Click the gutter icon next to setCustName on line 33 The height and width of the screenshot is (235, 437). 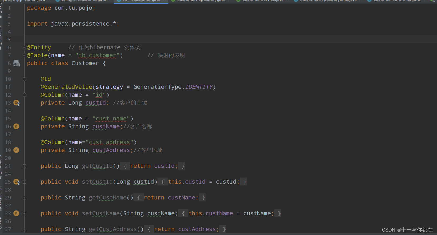tap(16, 213)
